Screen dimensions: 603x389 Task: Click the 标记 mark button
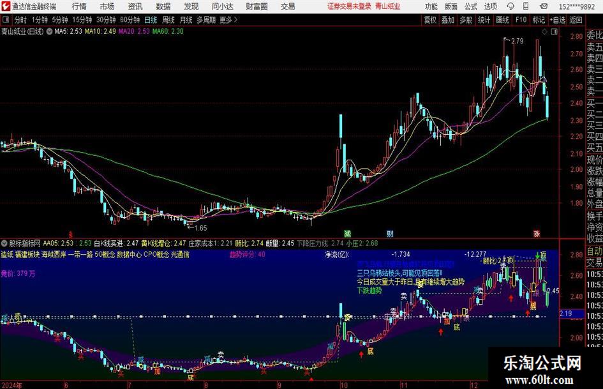pos(539,20)
